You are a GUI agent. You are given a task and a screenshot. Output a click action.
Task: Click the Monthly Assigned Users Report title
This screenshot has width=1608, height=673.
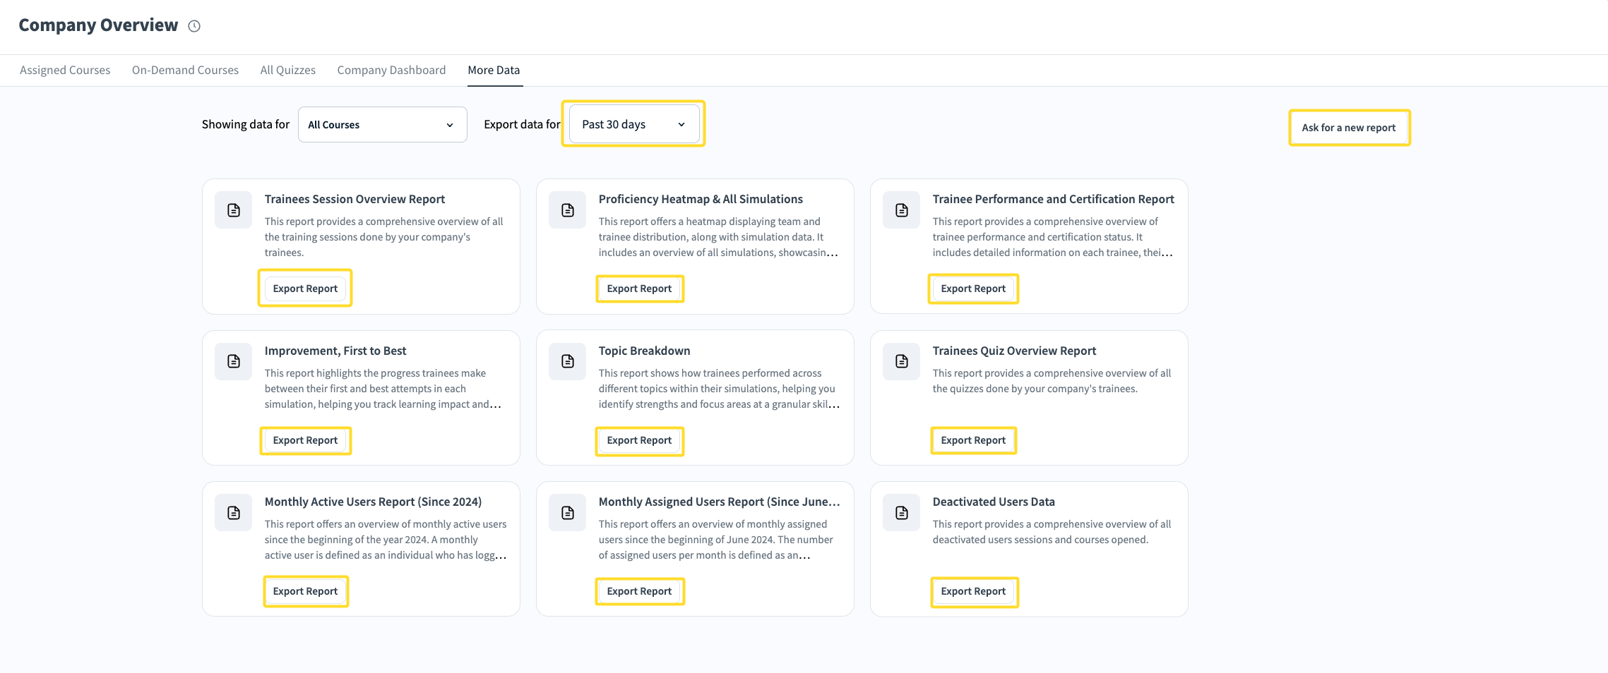[719, 502]
